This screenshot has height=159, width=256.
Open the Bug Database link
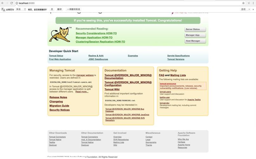(125, 110)
